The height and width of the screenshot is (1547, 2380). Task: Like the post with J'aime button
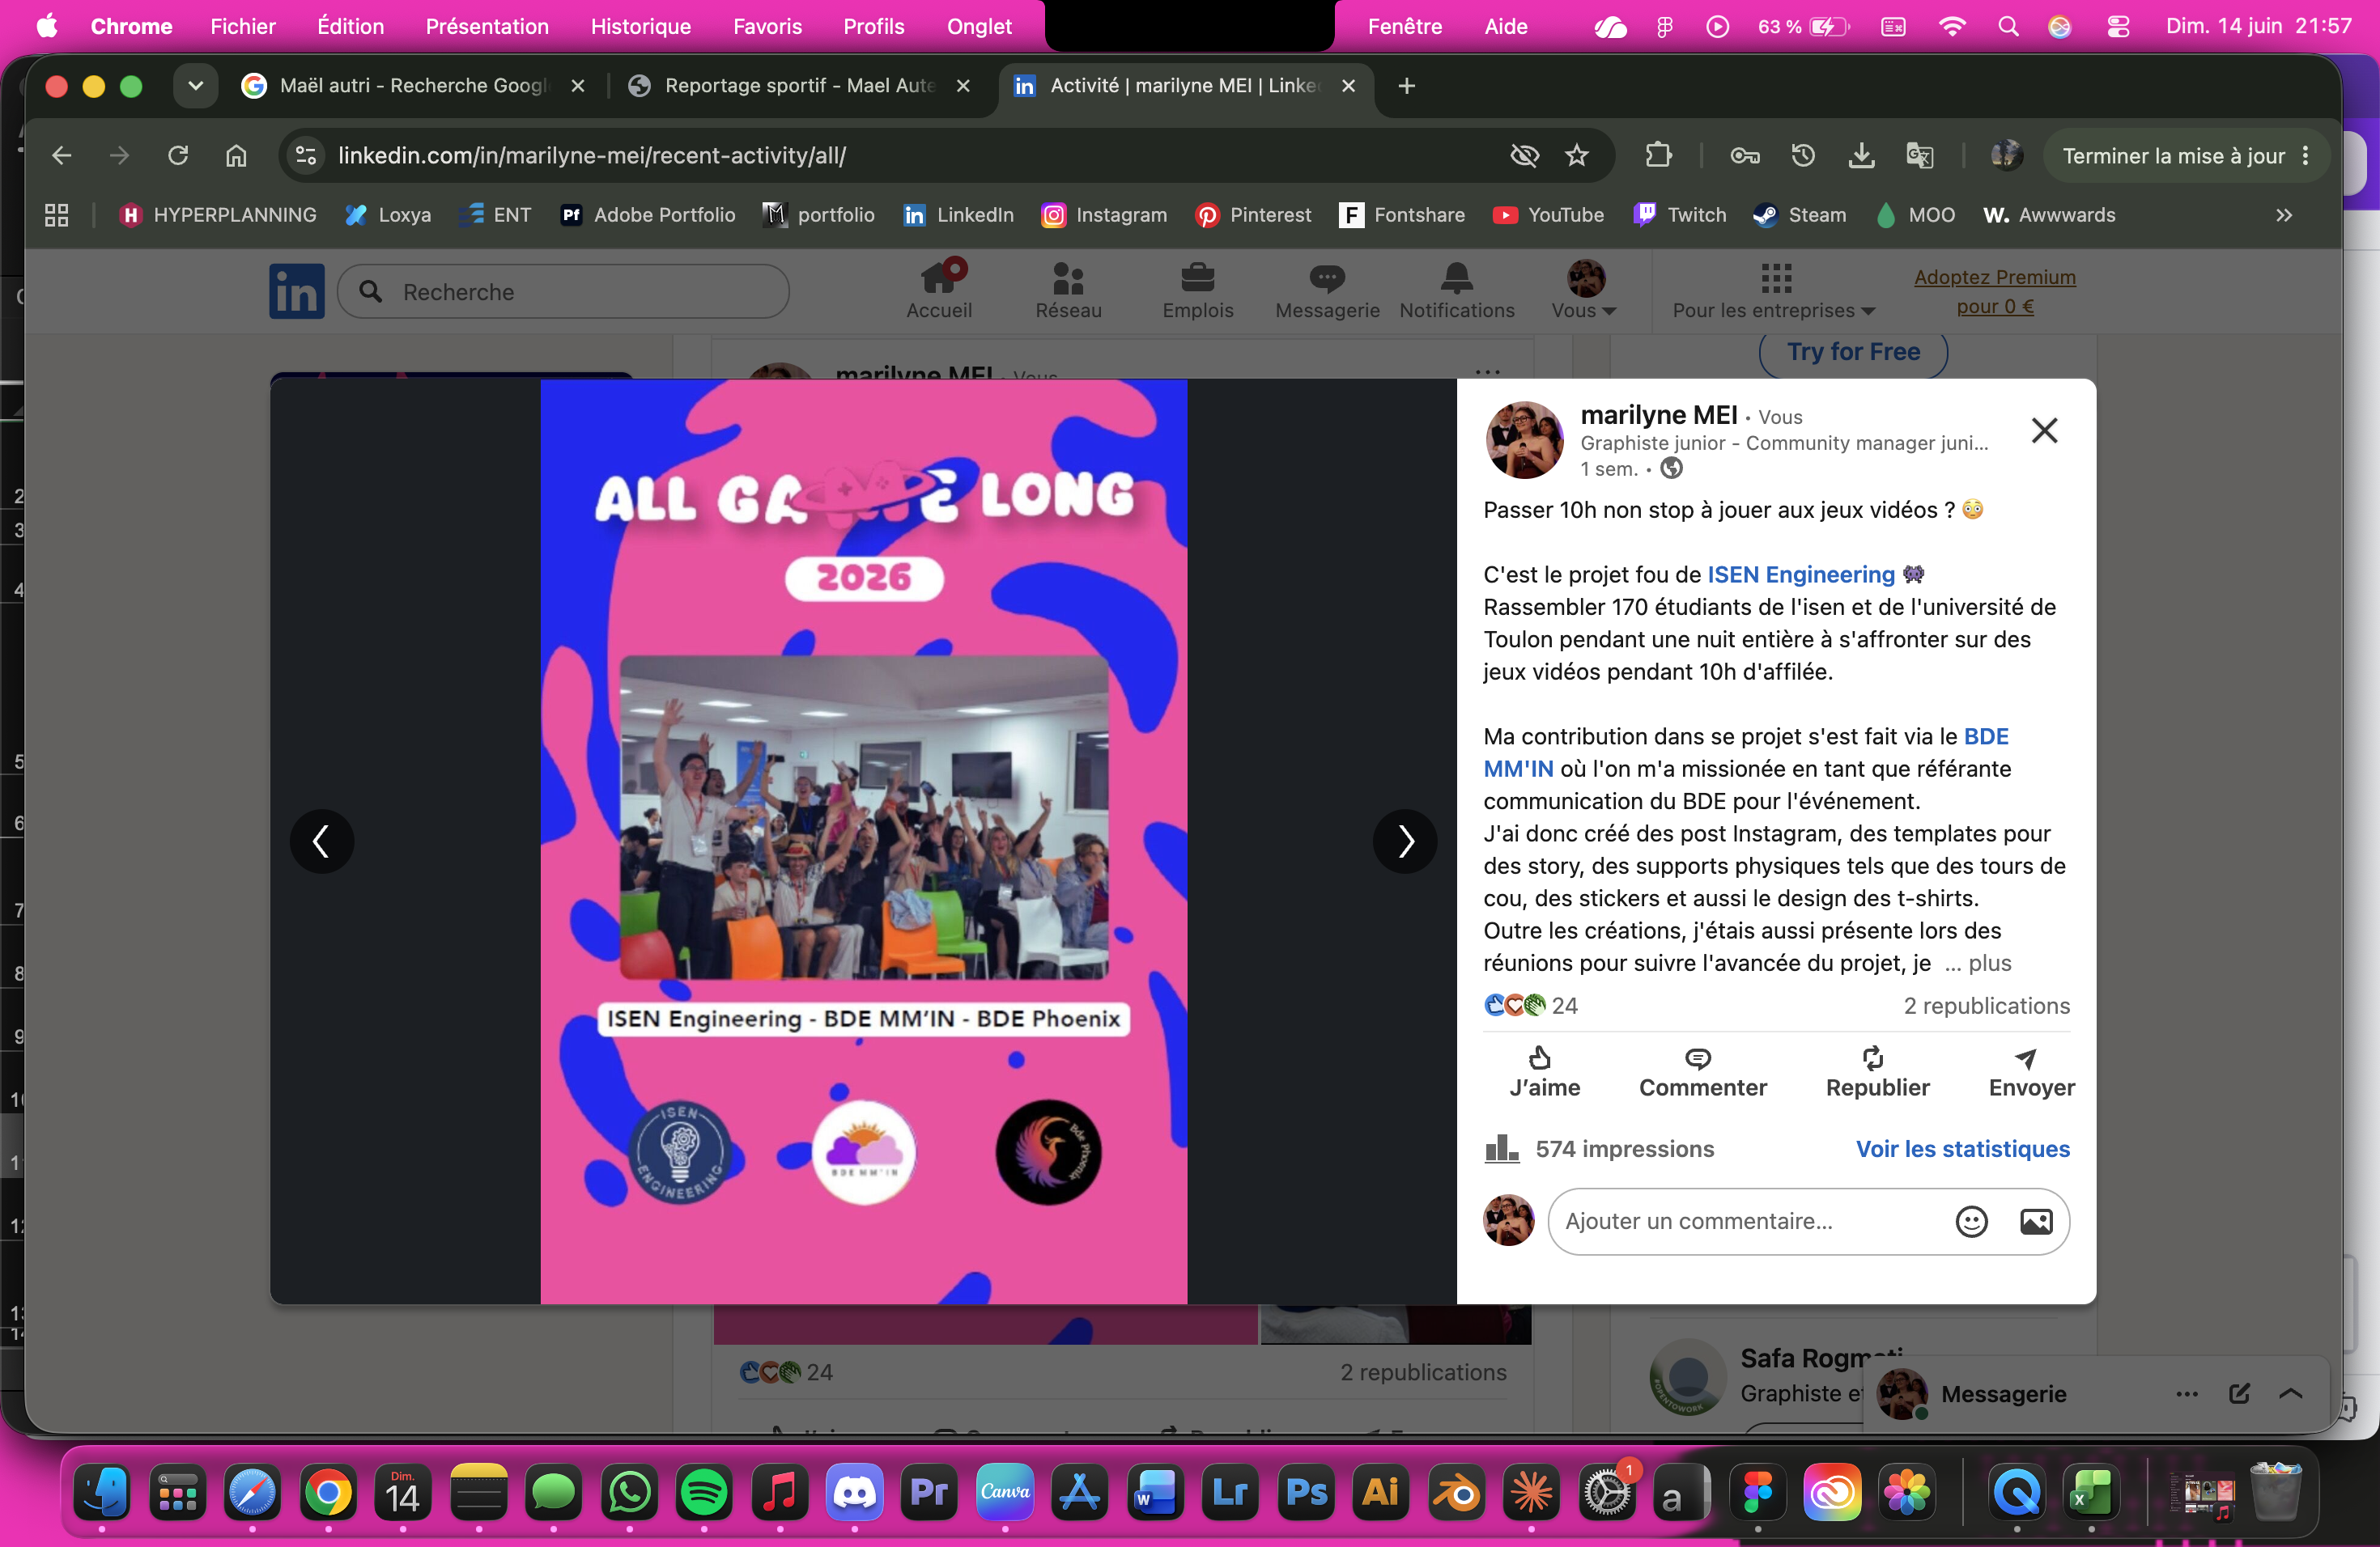1544,1072
